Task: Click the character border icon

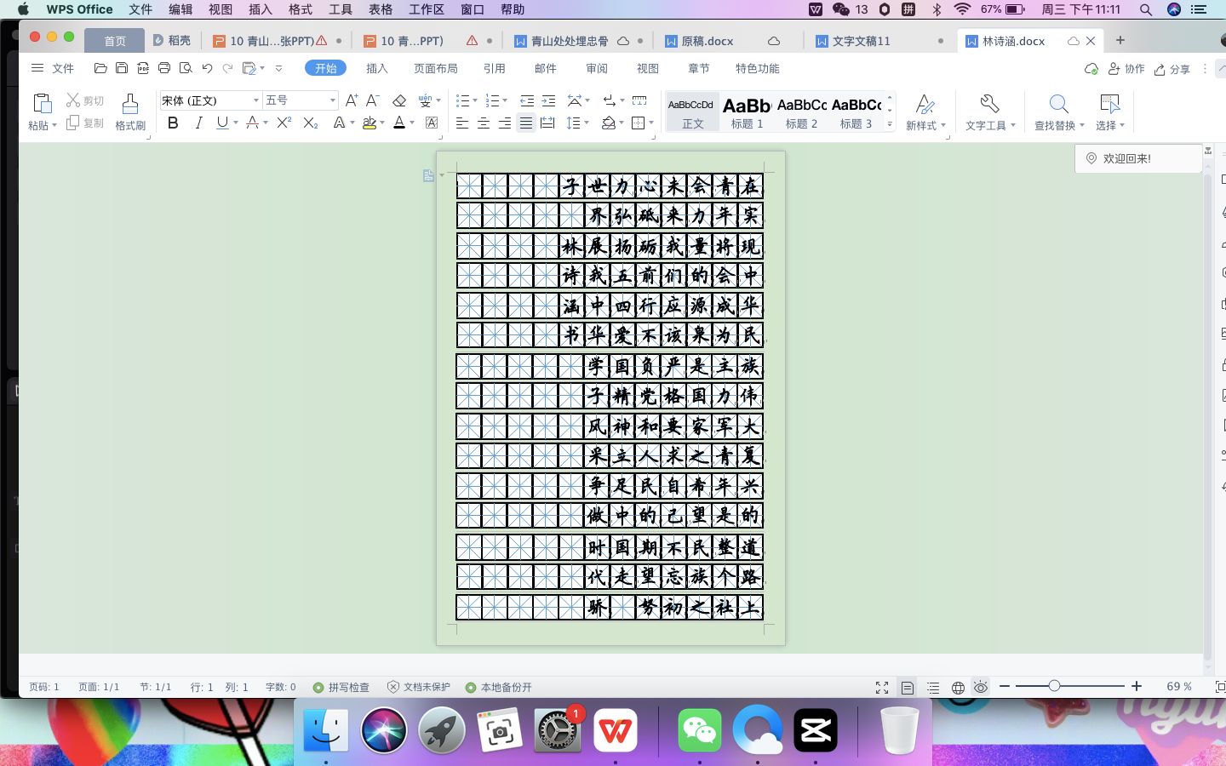Action: click(432, 123)
